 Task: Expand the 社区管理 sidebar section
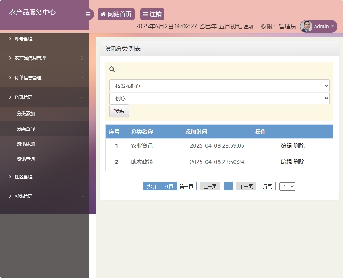tap(44, 176)
